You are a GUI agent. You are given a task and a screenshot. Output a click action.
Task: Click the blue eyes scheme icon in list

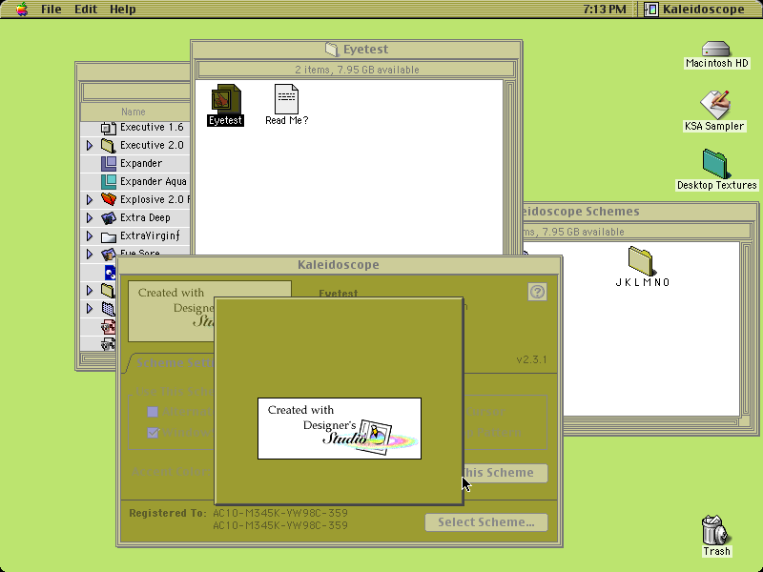tap(111, 273)
